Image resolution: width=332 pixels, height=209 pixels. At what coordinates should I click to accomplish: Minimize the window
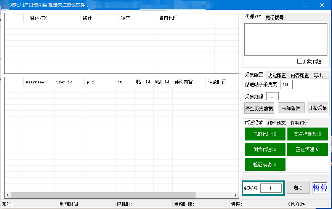pos(287,5)
